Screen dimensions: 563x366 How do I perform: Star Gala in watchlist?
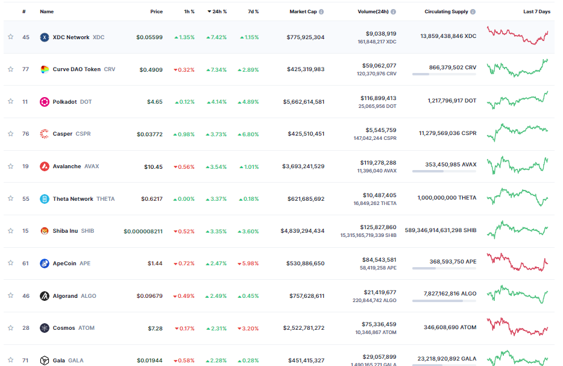coord(11,360)
